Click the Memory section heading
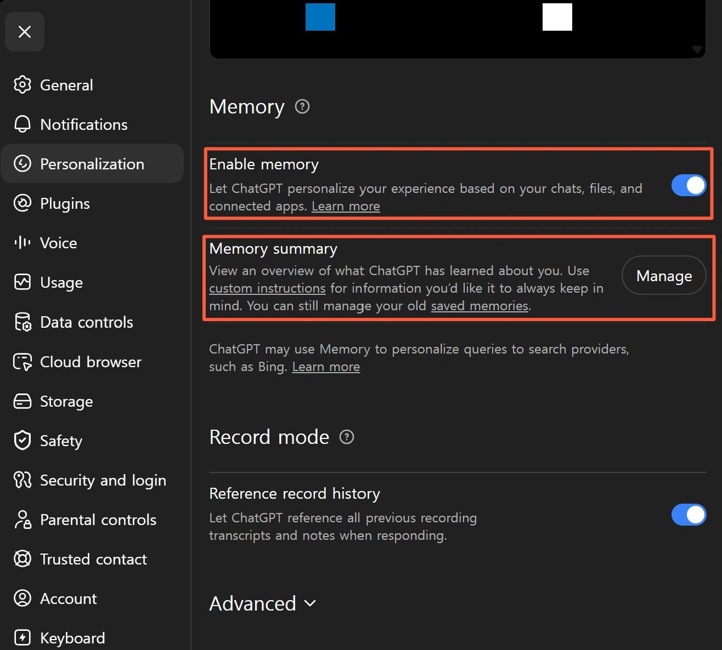The width and height of the screenshot is (722, 650). coord(247,107)
